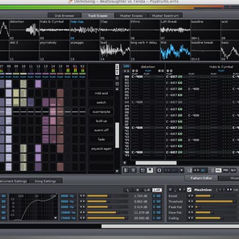The image size is (239, 239).
Task: Step the Threshold parameter arrows
Action: (x=190, y=201)
